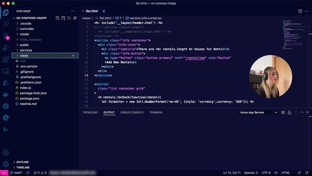This screenshot has height=176, width=312.
Task: Change indentation via Spaces: 2
Action: (251, 173)
